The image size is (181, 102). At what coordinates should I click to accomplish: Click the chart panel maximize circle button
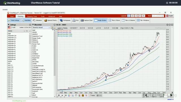(170, 25)
